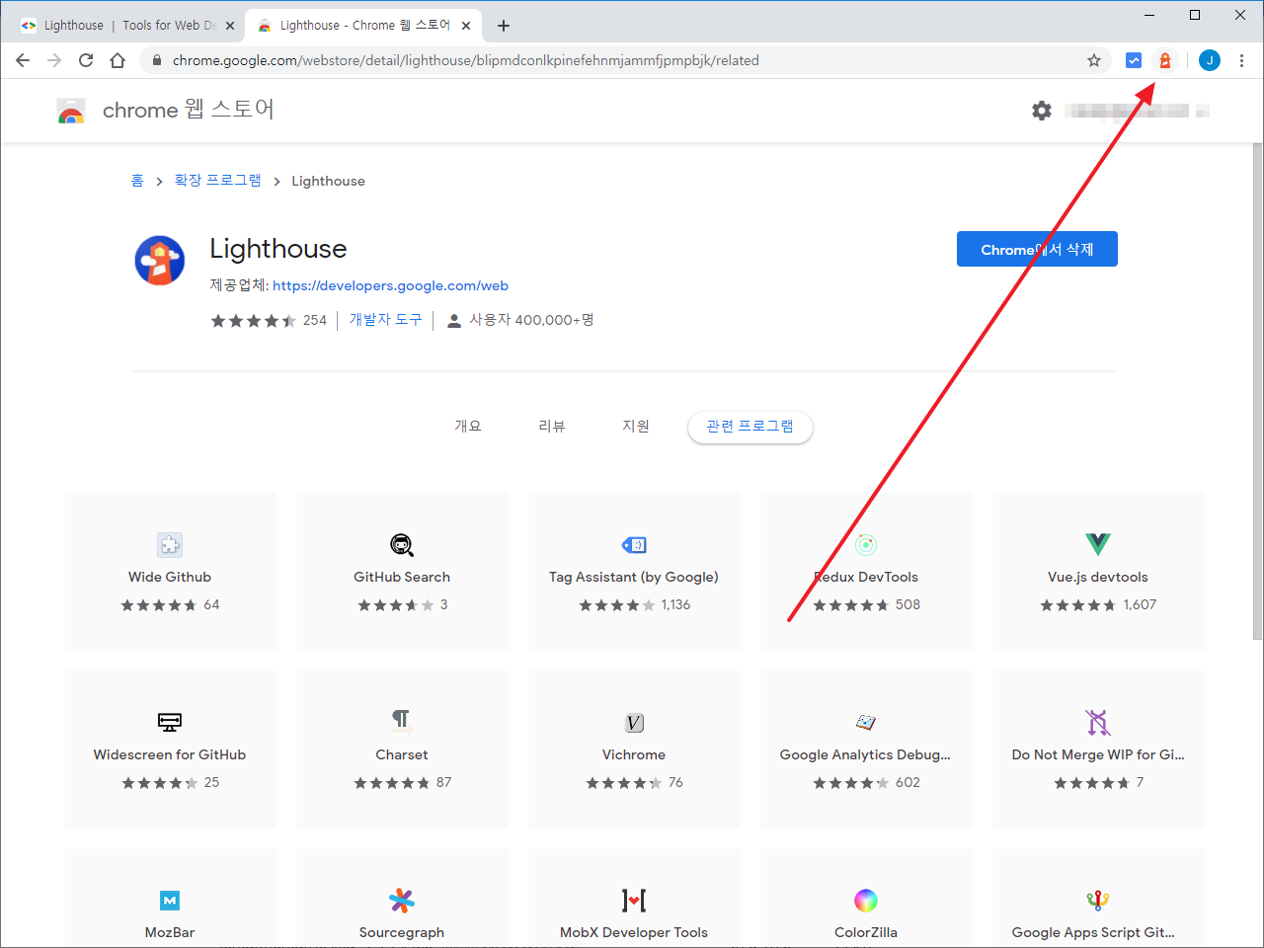Image resolution: width=1264 pixels, height=948 pixels.
Task: Open Vichrome extension icon
Action: (634, 723)
